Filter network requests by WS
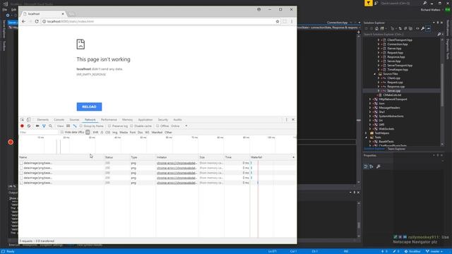This screenshot has width=452, height=254. click(x=147, y=133)
